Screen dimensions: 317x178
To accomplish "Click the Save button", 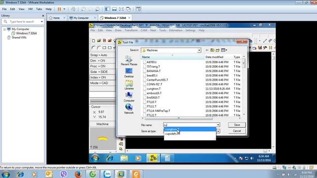I will click(x=237, y=125).
